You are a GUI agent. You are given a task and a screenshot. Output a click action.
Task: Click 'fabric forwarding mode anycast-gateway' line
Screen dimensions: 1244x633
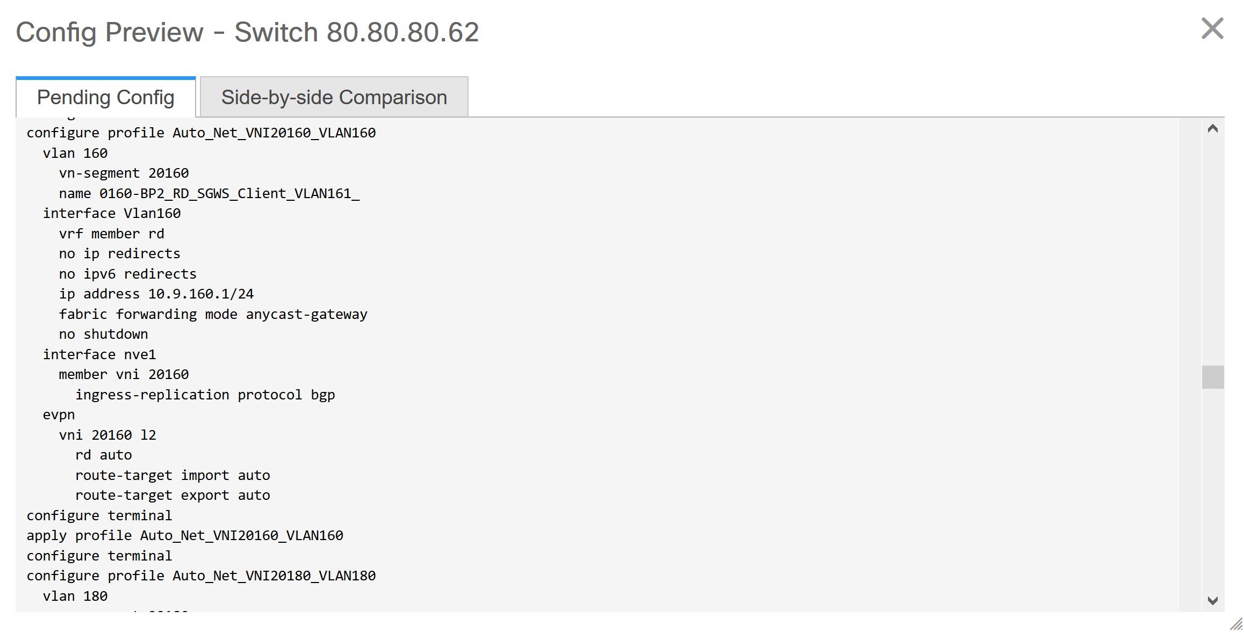click(x=213, y=314)
